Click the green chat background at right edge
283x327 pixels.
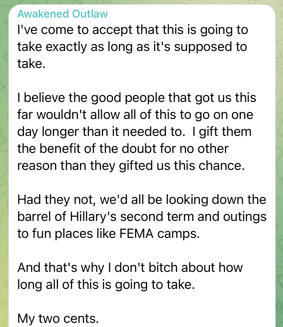click(279, 165)
